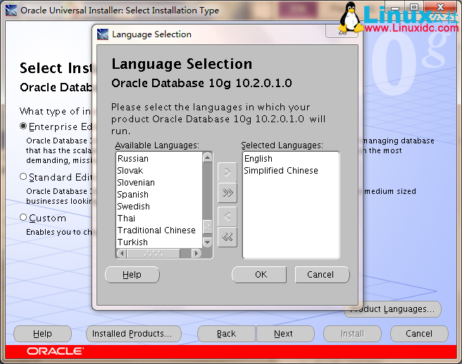Click OK in the Language Selection dialog
Screen dimensions: 462x364
coord(259,275)
